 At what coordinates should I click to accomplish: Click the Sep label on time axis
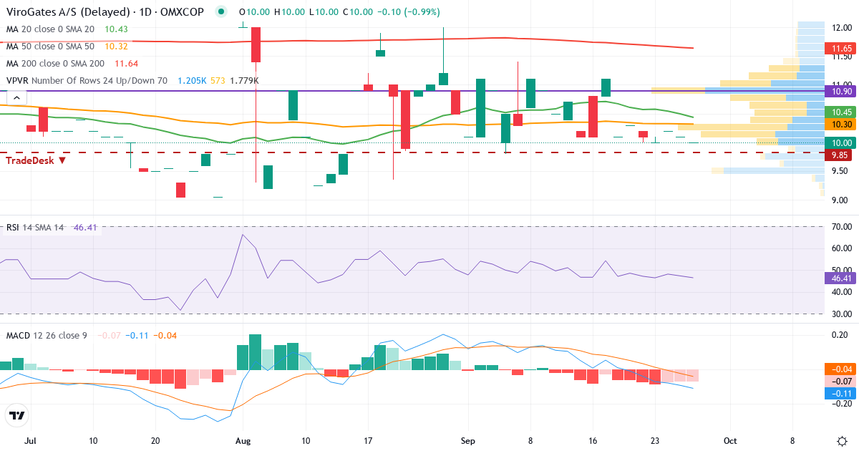click(x=468, y=442)
